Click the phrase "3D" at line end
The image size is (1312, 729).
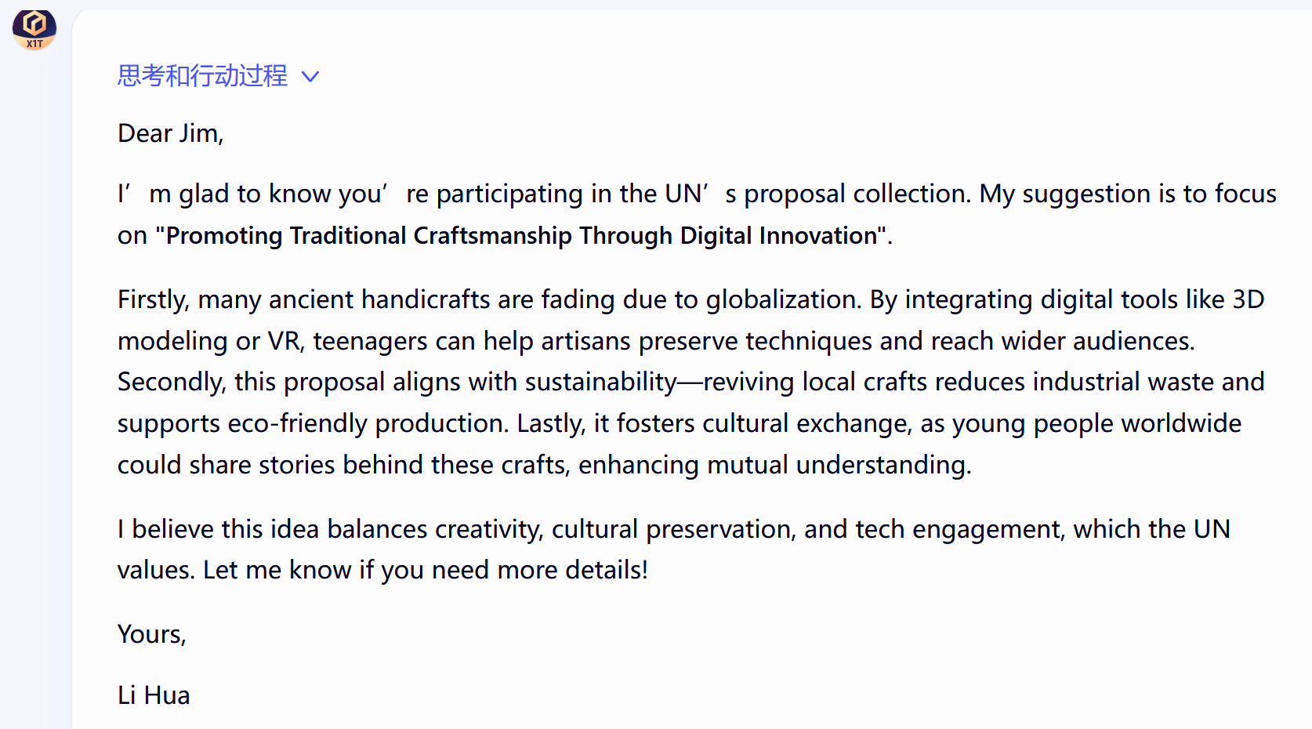click(x=1249, y=299)
